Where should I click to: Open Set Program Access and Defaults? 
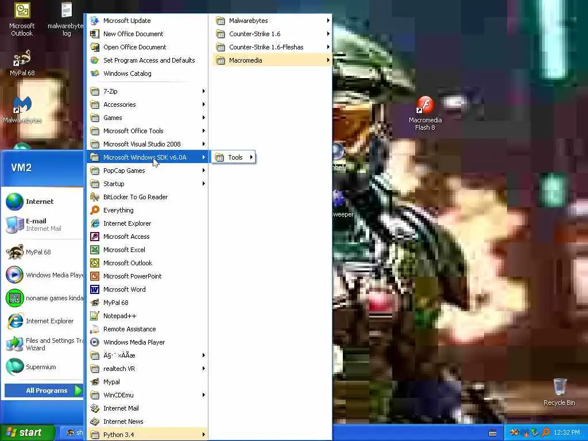point(148,60)
